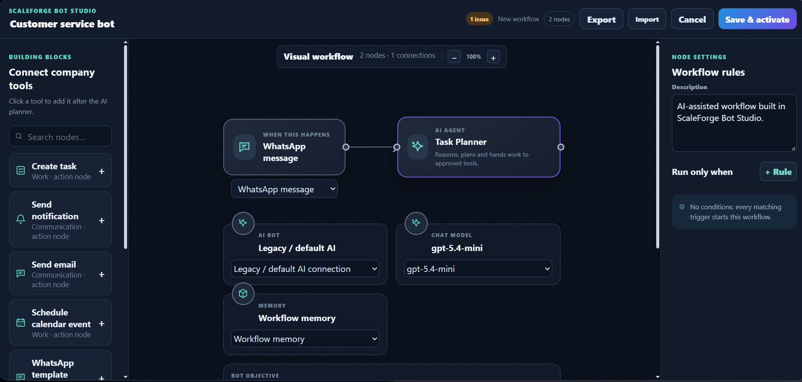This screenshot has height=382, width=802.
Task: Select the Task Planner AI agent node
Action: coord(479,147)
